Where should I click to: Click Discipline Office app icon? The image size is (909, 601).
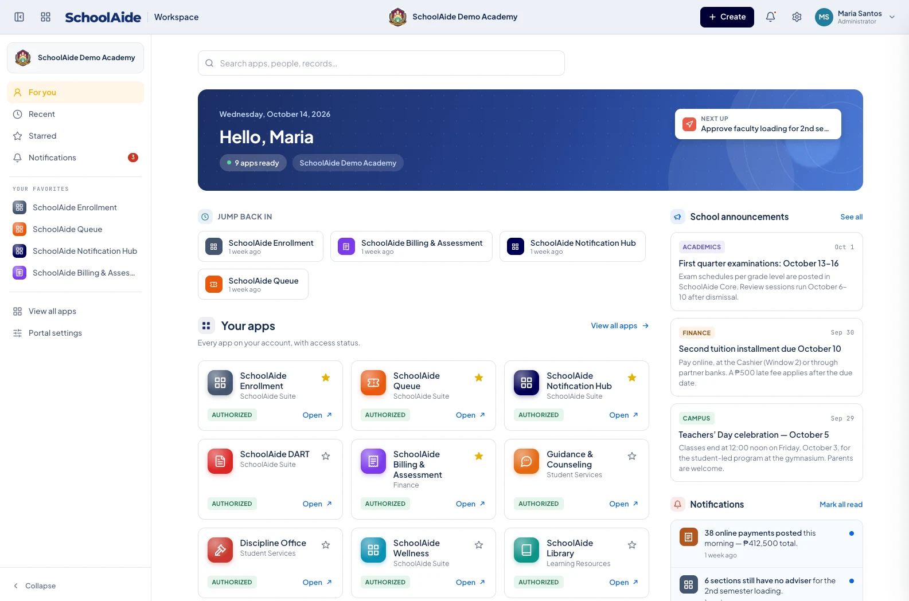220,550
